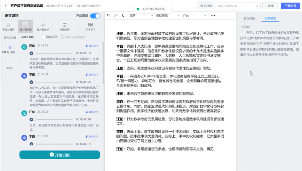Screen dimensions: 302x171
Task: Click the 本次归纳总结完成 notification
Action: pos(152,9)
